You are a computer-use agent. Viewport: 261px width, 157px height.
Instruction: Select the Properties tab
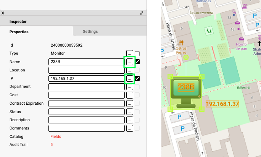pos(19,32)
